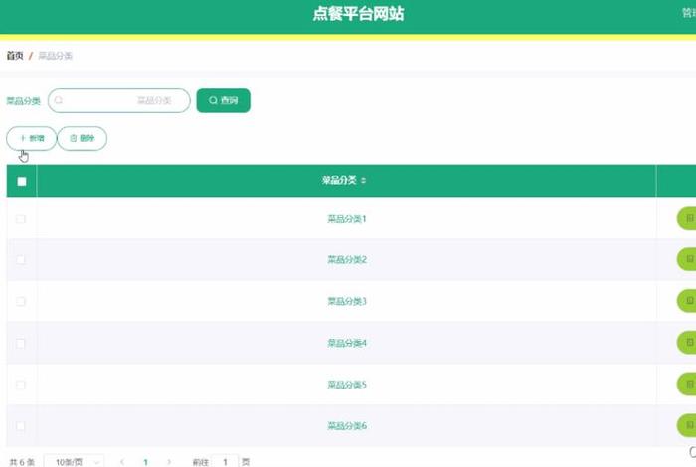Screen dimensions: 696x467
Task: Go to 首页 in the breadcrumb
Action: point(15,56)
